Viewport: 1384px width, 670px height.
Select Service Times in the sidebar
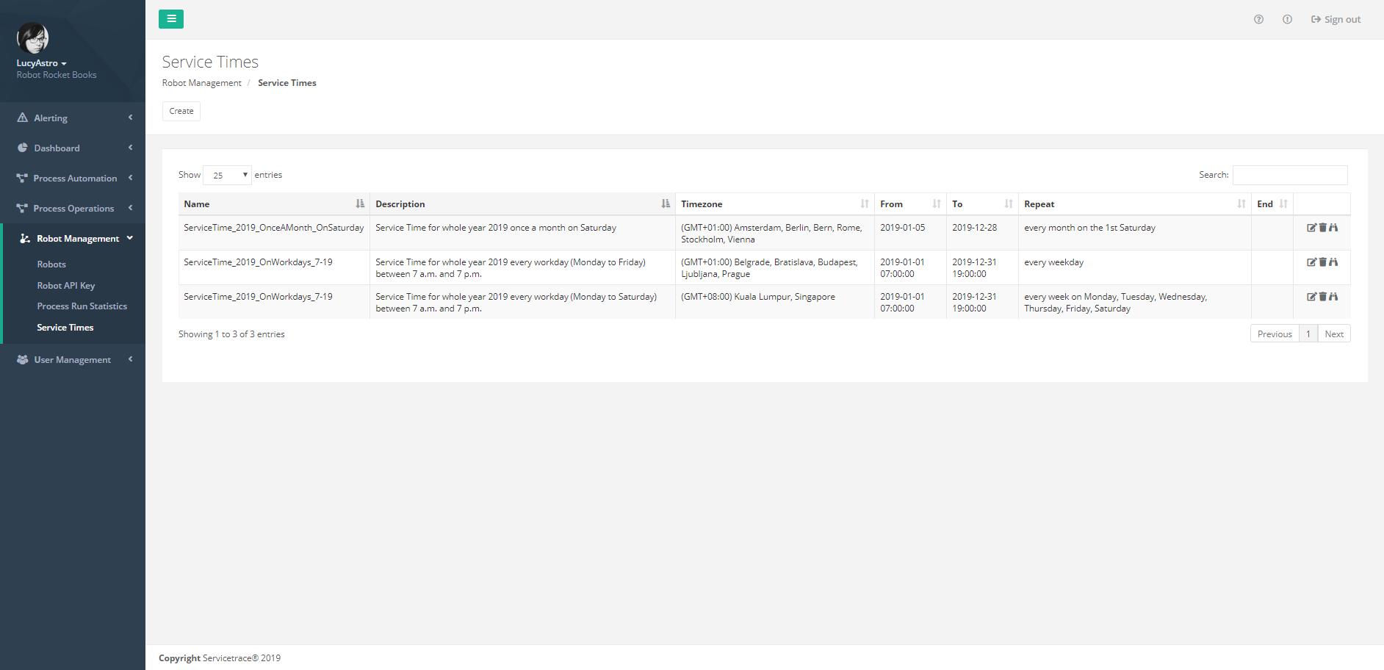65,328
